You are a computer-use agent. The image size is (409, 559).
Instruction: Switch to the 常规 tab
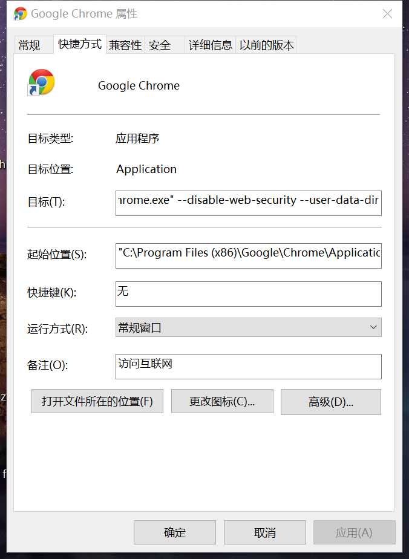pyautogui.click(x=29, y=45)
